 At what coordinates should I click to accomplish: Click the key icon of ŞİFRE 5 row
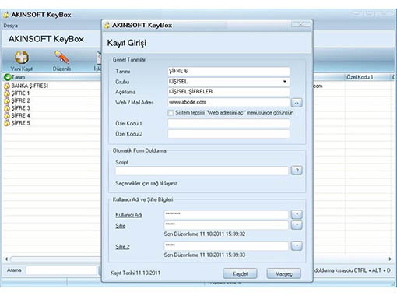(x=7, y=123)
